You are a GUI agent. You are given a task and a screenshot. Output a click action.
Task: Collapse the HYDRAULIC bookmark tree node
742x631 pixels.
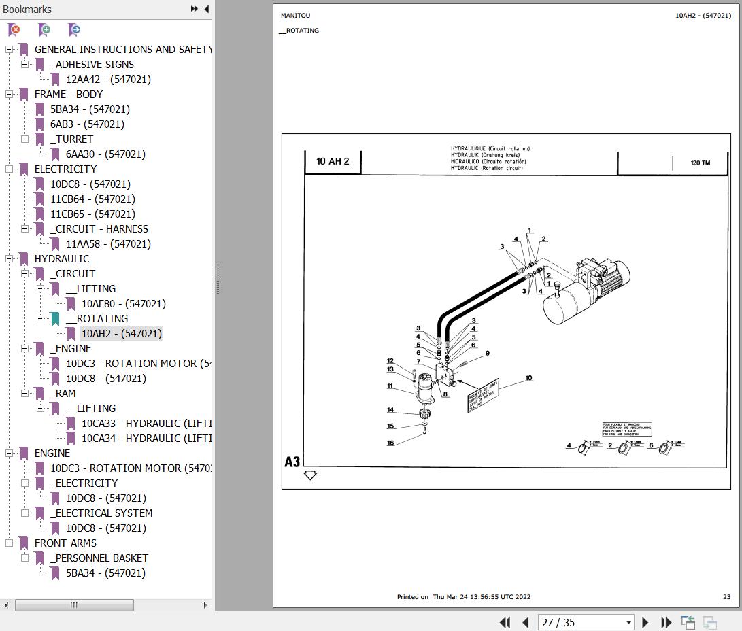[x=10, y=258]
